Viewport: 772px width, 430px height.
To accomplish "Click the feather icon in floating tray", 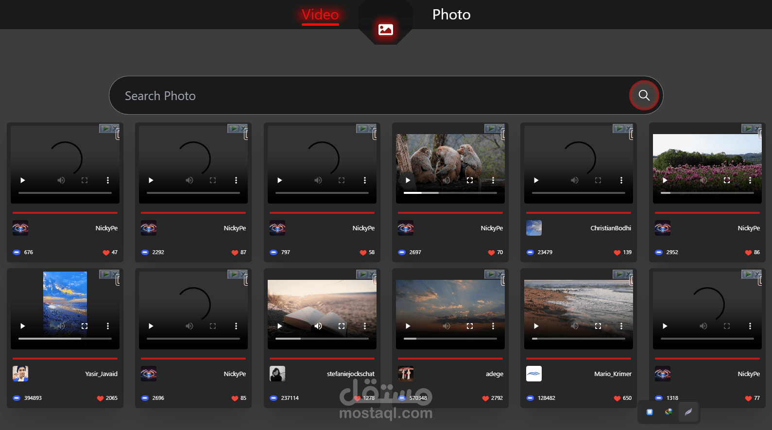I will (x=688, y=412).
